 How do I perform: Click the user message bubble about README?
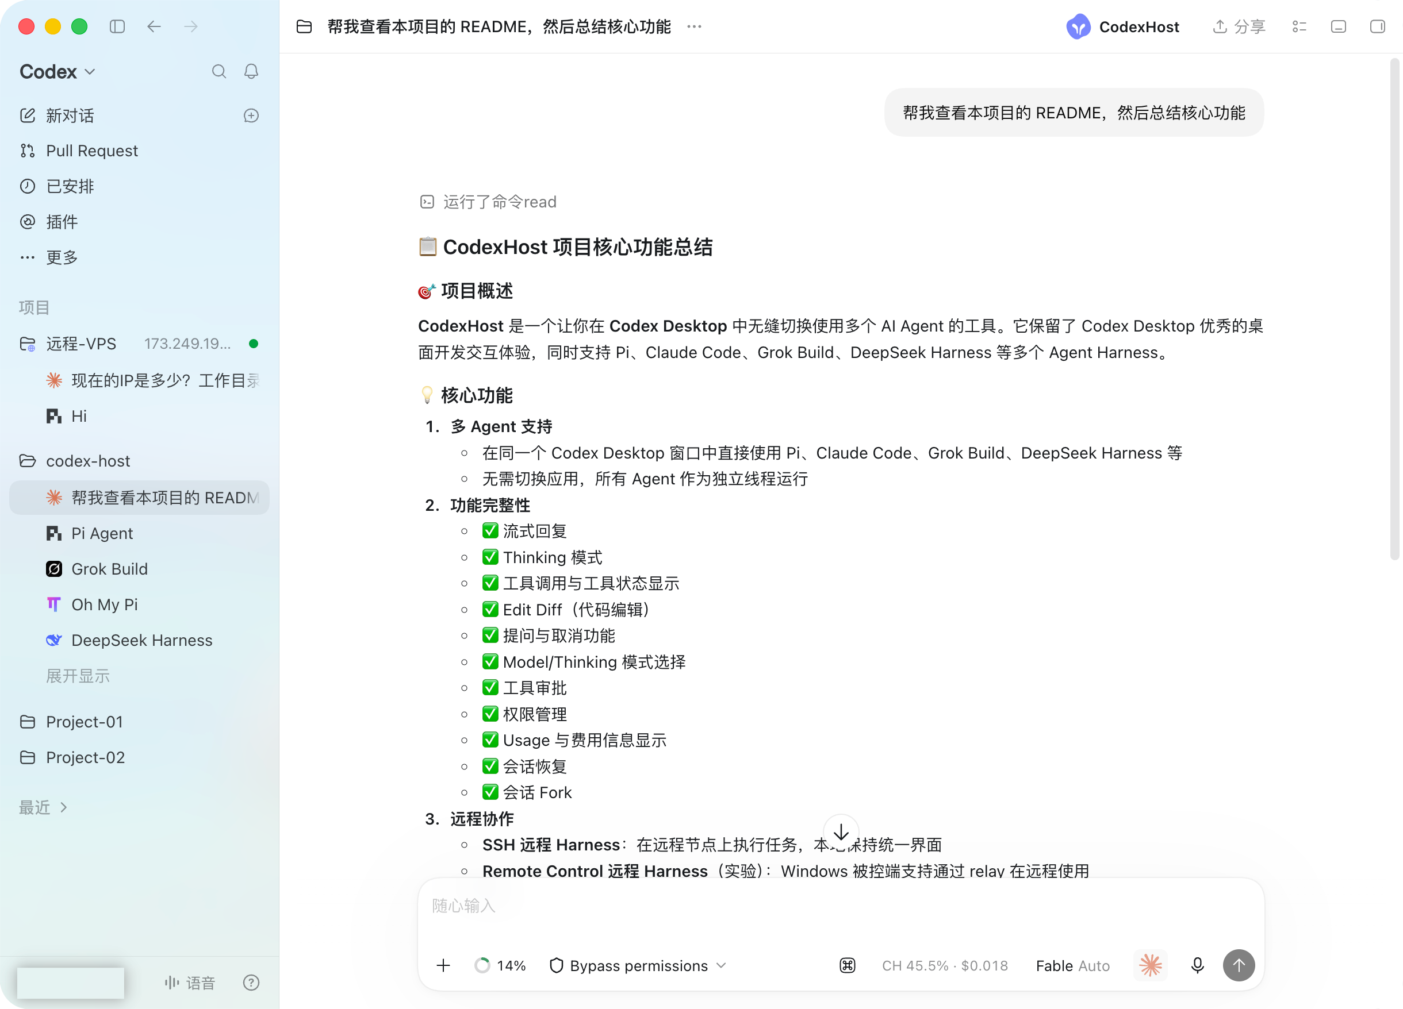1074,113
